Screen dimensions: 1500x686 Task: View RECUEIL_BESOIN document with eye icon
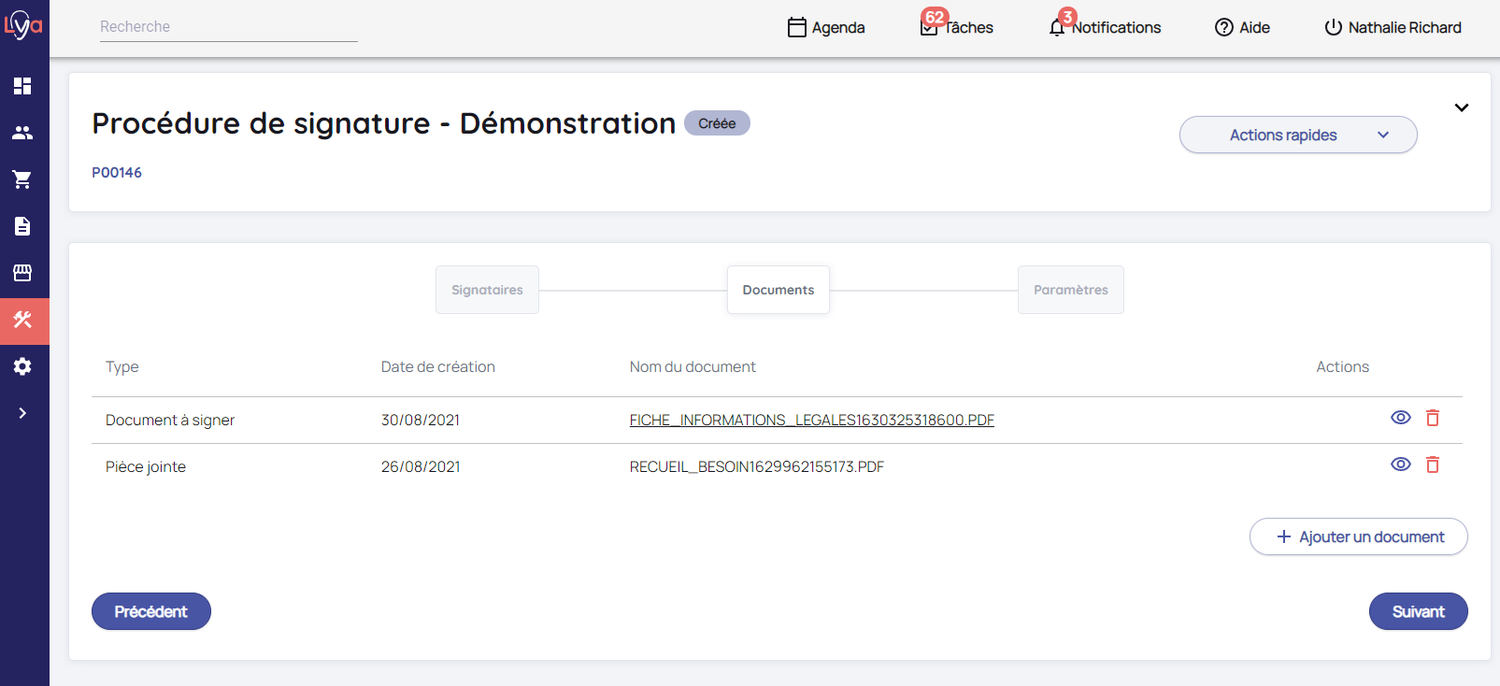click(x=1400, y=464)
